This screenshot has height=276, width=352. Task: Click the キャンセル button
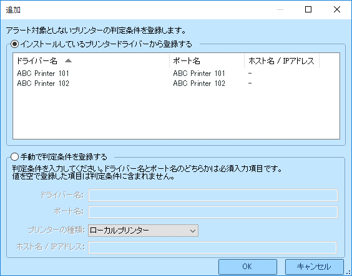[x=315, y=267]
